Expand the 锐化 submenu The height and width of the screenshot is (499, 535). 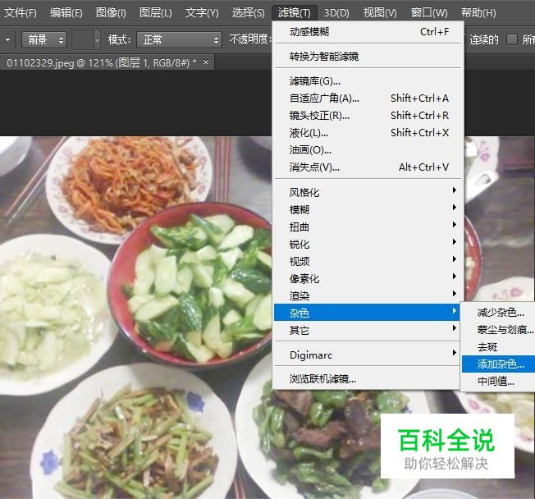coord(368,244)
